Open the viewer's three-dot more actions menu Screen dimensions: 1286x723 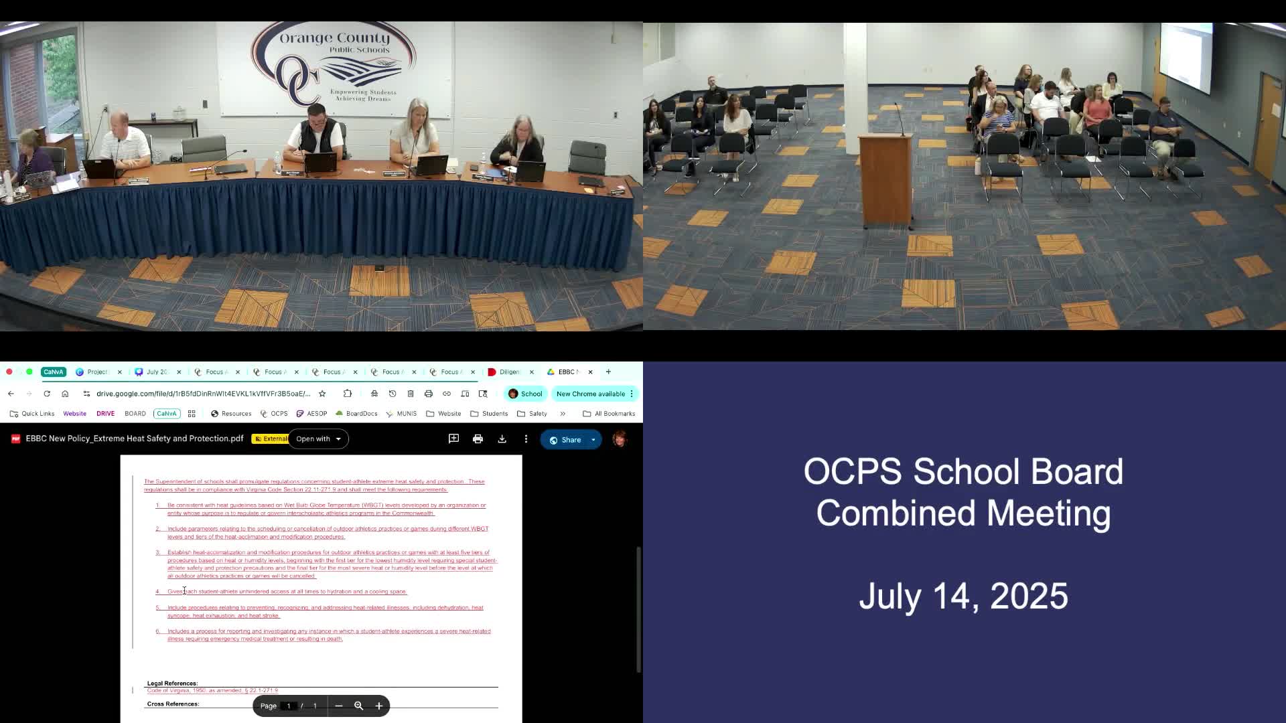click(526, 439)
